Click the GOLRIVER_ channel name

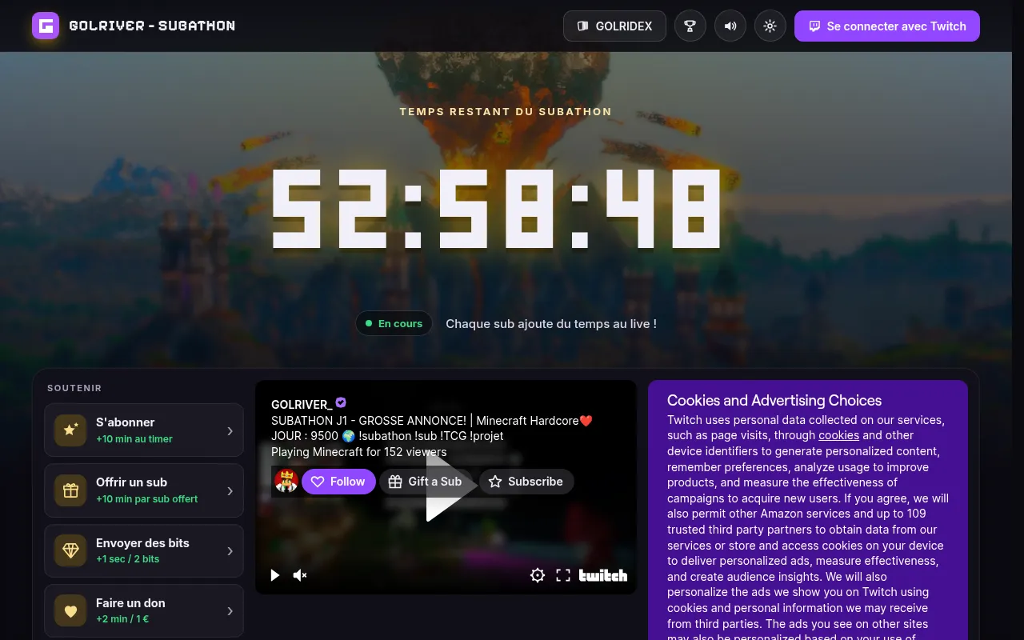point(302,404)
